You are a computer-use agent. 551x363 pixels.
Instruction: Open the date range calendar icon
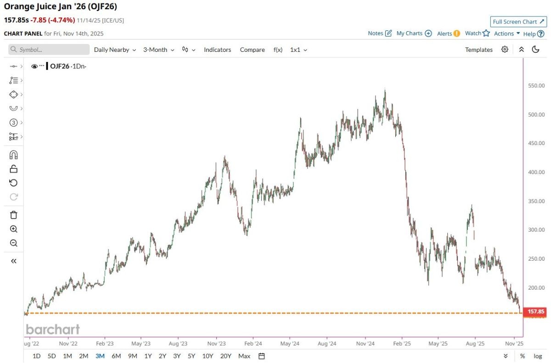coord(262,356)
